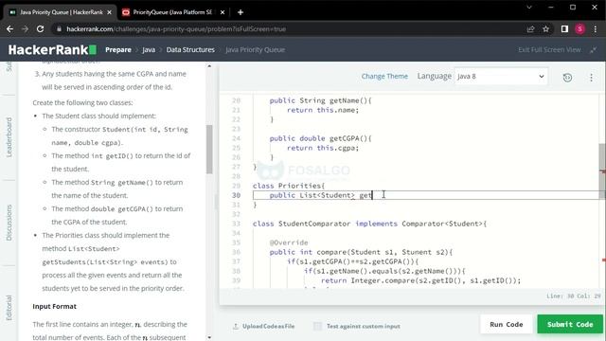Image resolution: width=606 pixels, height=341 pixels.
Task: Open the browser side panel icon
Action: pos(564,29)
